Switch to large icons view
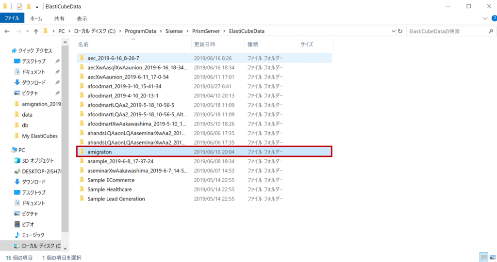The width and height of the screenshot is (497, 262). point(492,257)
